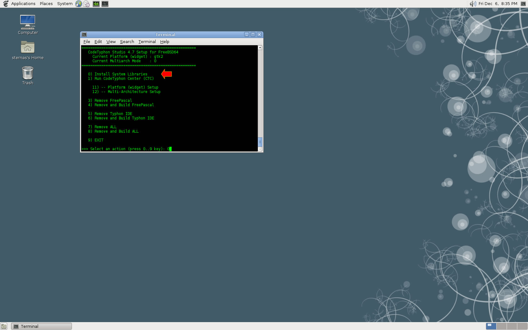Click the Show Desktop button in the bottom panel

click(4, 326)
